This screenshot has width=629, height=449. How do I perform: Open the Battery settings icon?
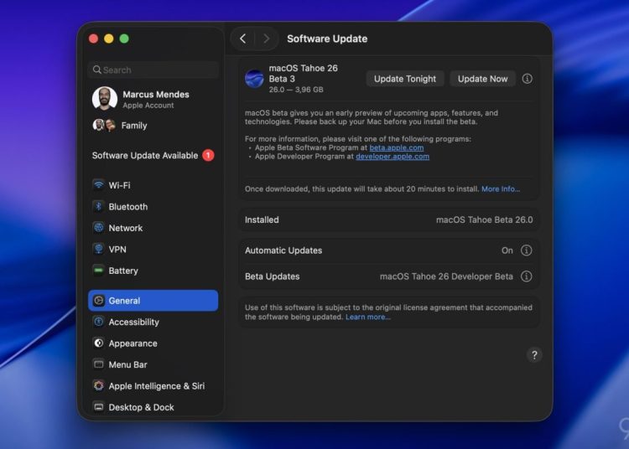coord(99,271)
